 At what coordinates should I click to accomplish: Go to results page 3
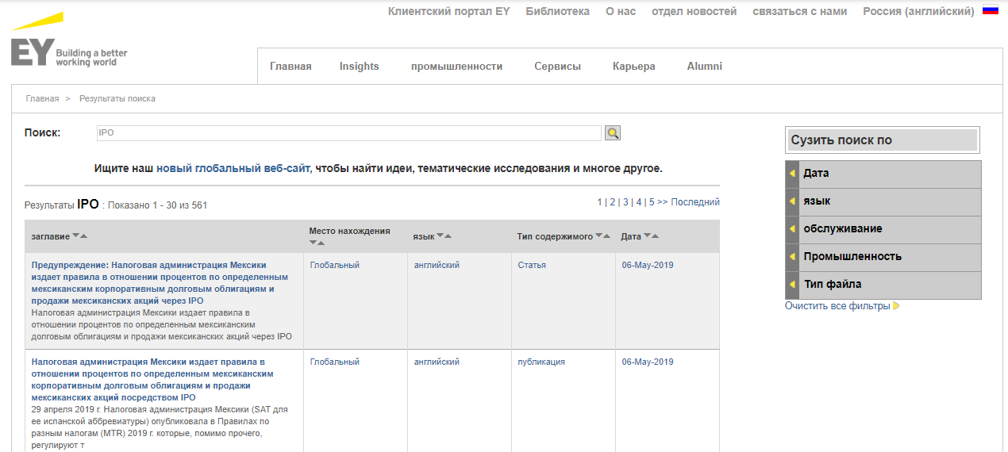pyautogui.click(x=625, y=202)
